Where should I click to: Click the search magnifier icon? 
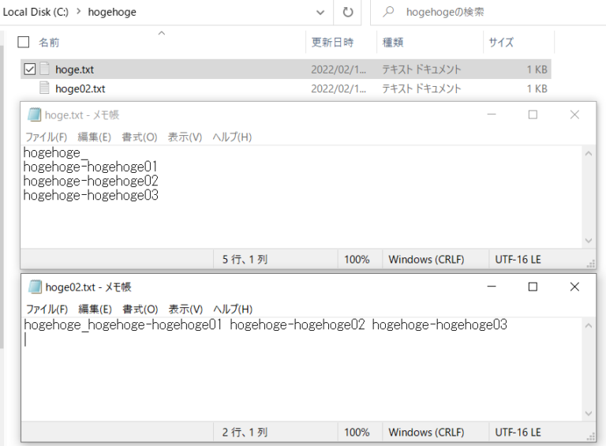tap(388, 12)
